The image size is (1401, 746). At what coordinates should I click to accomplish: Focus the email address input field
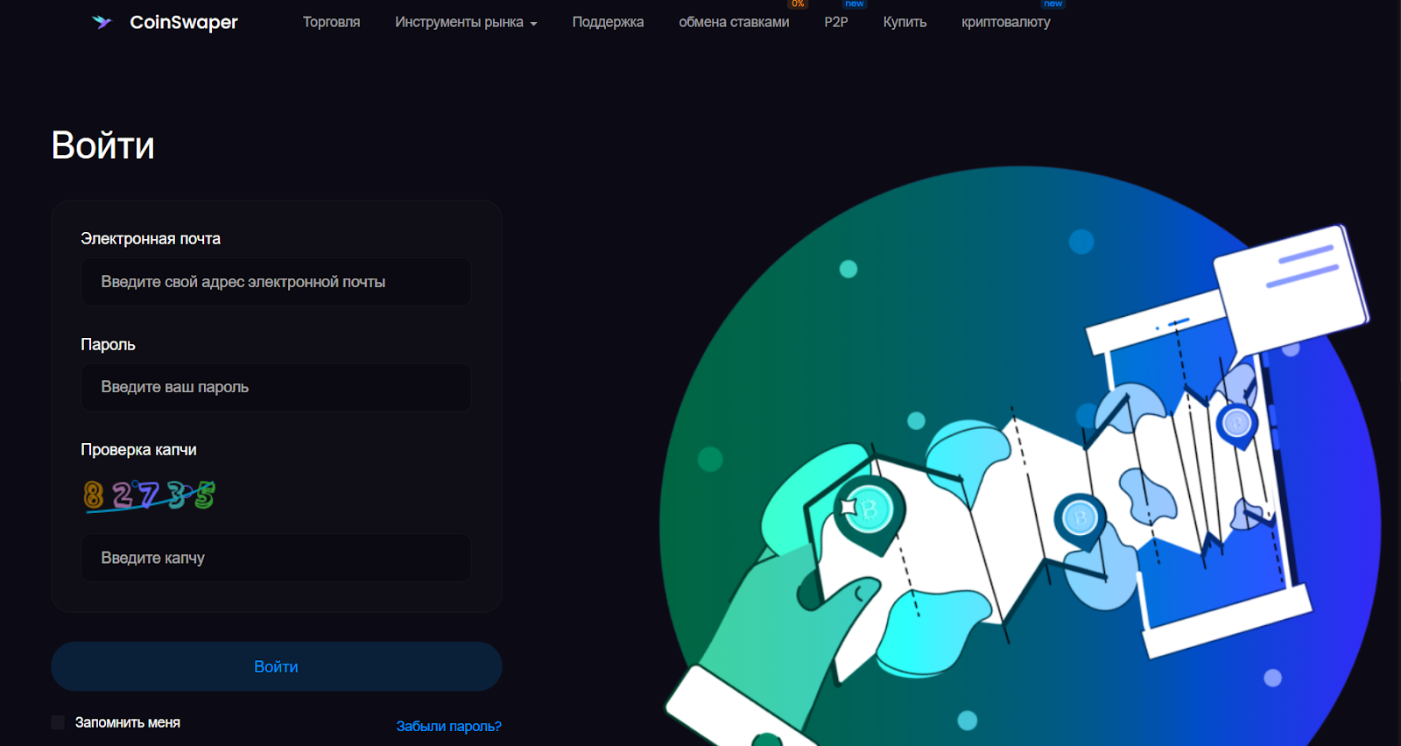click(276, 282)
